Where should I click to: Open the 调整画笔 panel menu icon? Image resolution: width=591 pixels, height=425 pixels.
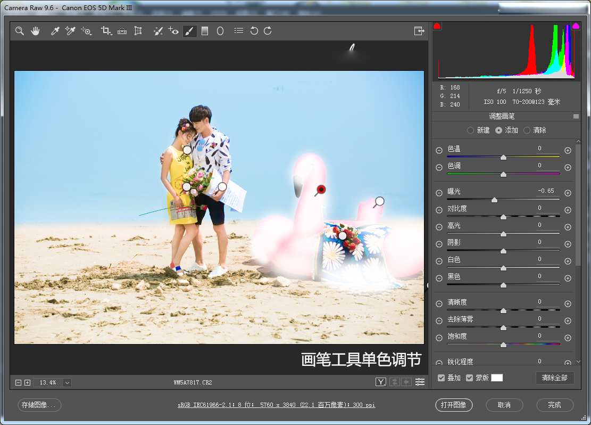click(576, 116)
